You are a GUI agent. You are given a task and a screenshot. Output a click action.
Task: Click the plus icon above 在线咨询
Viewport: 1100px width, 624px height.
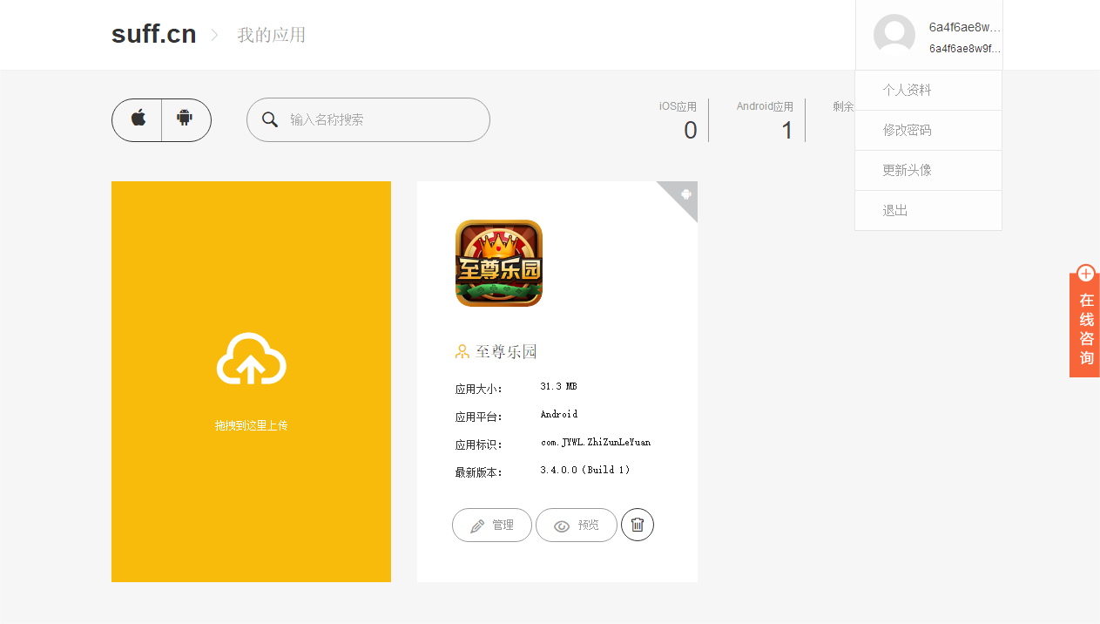pos(1086,274)
